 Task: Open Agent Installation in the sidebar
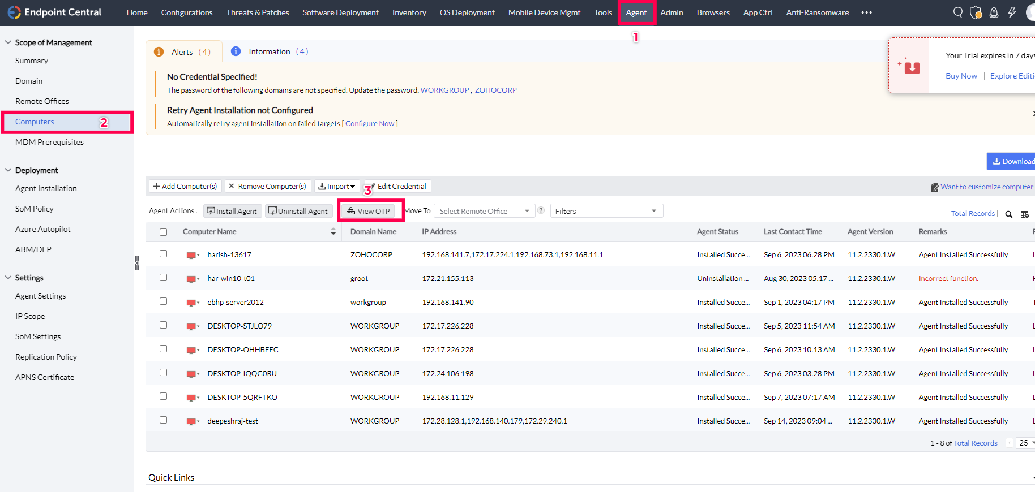pyautogui.click(x=46, y=188)
